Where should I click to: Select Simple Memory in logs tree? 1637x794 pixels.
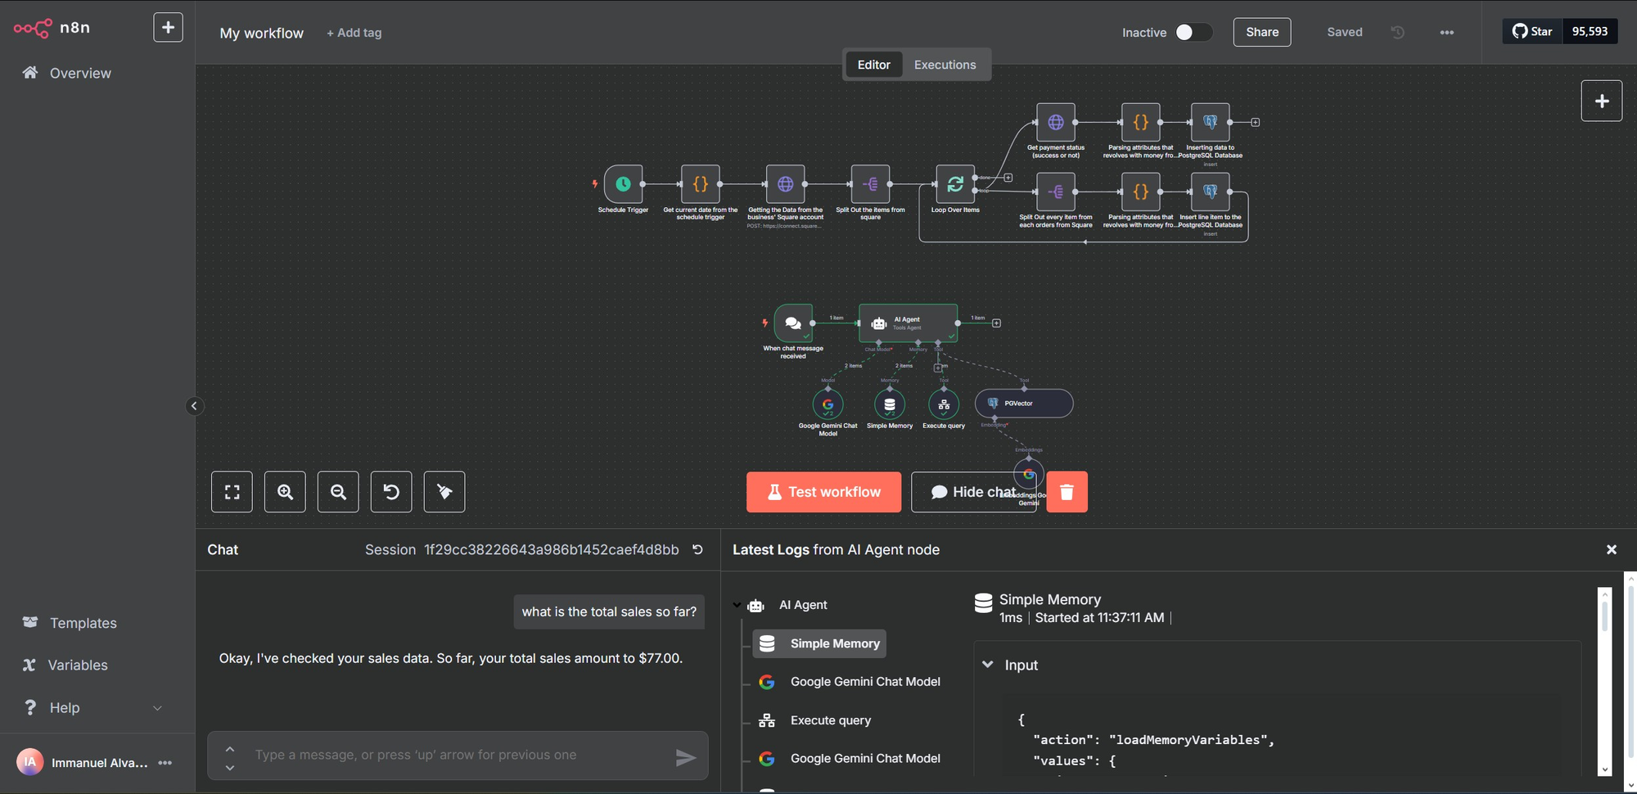(819, 643)
